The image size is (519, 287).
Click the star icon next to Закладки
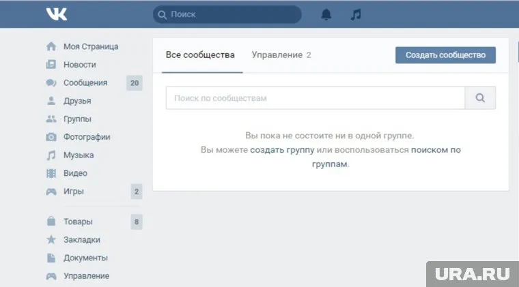pos(51,239)
